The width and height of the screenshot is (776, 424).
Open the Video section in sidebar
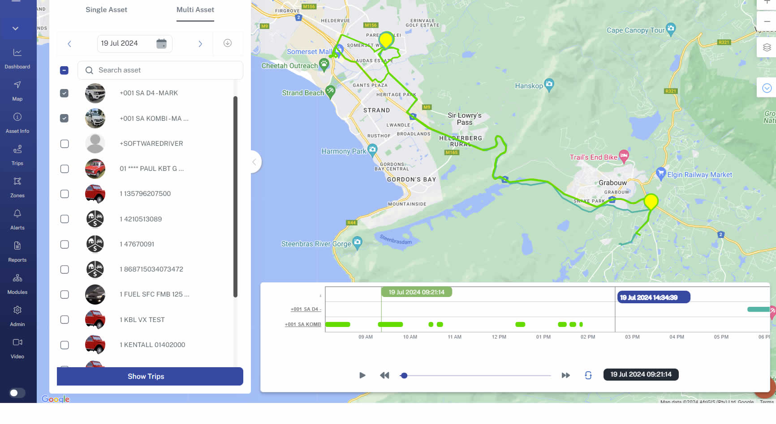17,347
